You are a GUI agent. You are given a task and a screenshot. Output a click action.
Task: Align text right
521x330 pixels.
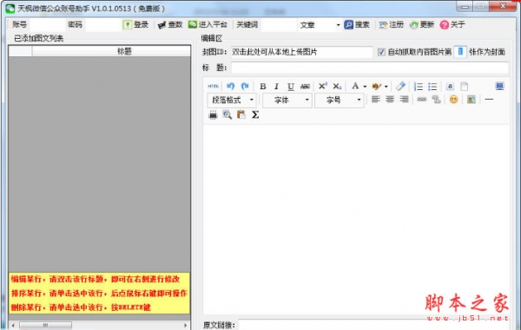(404, 99)
